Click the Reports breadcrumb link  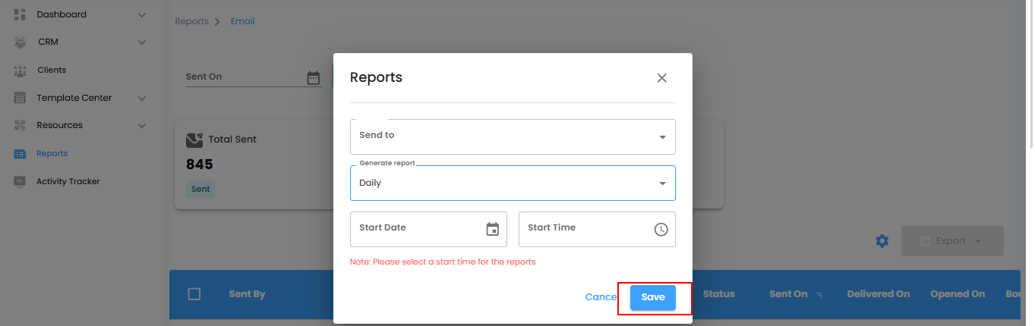point(191,21)
